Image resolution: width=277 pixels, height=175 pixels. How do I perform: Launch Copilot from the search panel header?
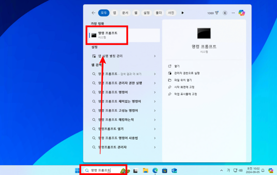[242, 13]
